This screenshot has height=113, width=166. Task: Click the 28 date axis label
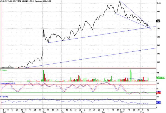40,110
